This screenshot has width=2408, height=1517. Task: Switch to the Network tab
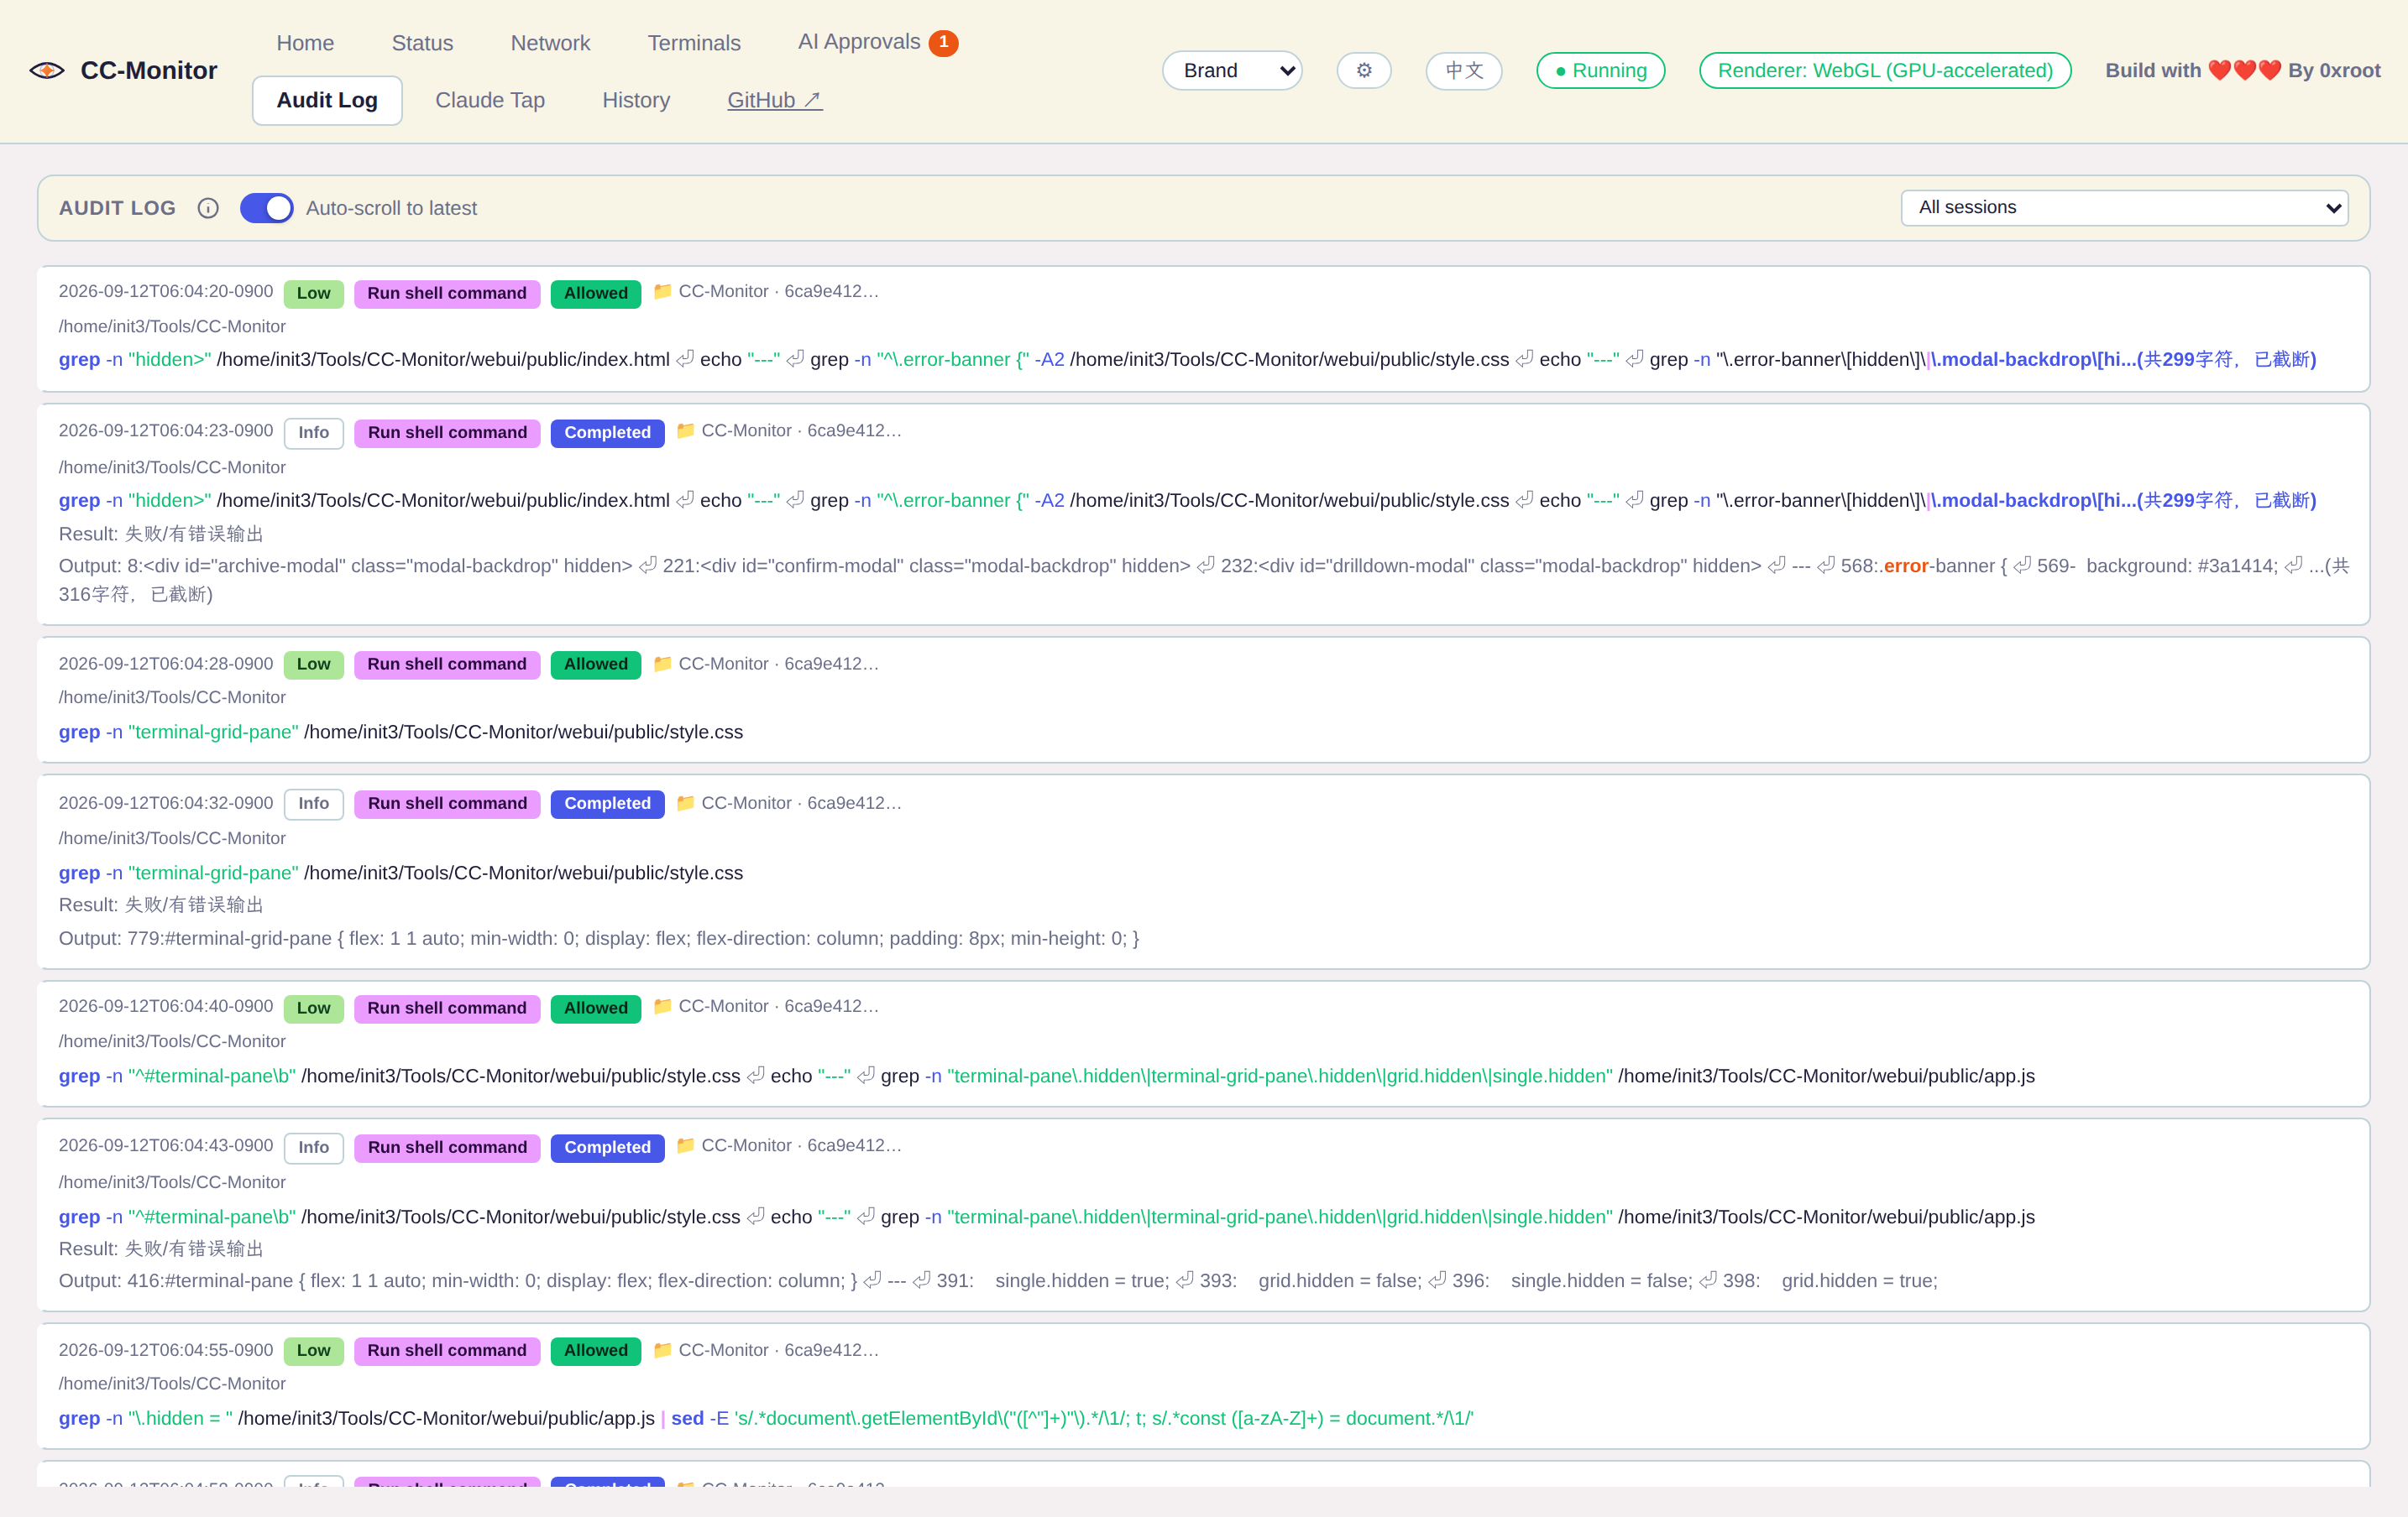(x=550, y=43)
